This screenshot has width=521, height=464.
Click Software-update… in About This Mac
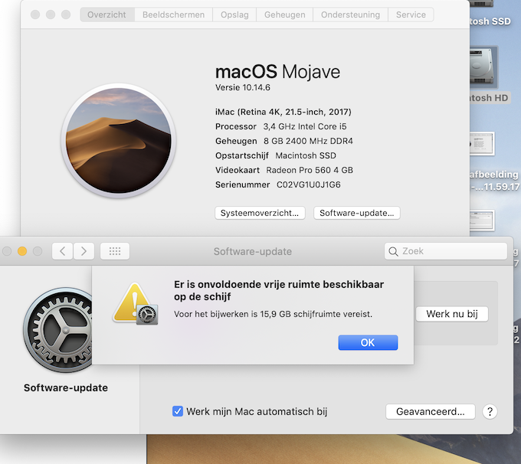(357, 213)
